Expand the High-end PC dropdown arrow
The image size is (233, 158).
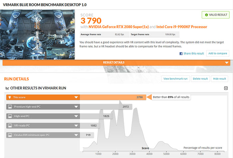(76, 116)
